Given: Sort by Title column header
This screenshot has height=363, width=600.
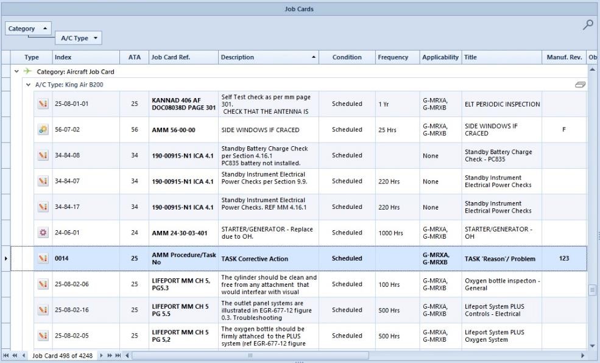Looking at the screenshot, I should (502, 57).
